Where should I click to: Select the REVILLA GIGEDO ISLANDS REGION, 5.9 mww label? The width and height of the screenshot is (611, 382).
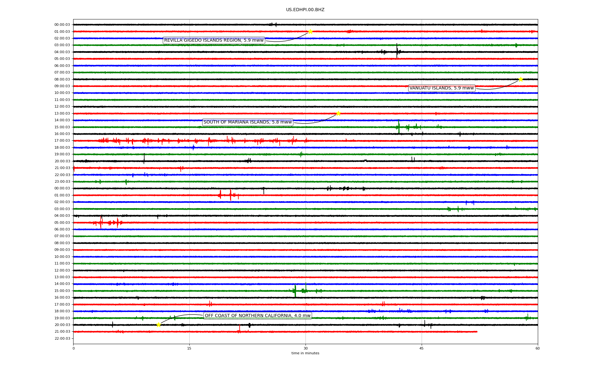click(214, 40)
